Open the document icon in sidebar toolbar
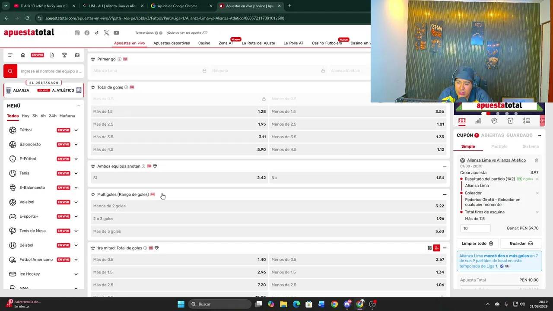The height and width of the screenshot is (311, 553). tap(52, 55)
